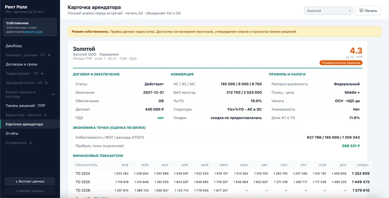Click the Импорт данных button
The width and height of the screenshot is (389, 198).
[x=30, y=191]
